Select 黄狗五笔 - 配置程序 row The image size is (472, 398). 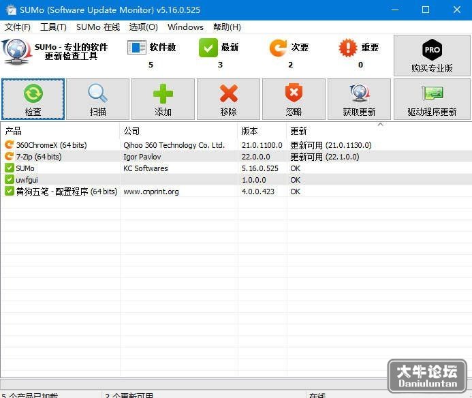coord(236,191)
